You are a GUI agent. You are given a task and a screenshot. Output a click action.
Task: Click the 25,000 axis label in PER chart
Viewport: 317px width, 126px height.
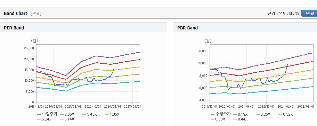[x=30, y=48]
